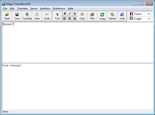Open the English target language dropdown
This screenshot has width=155, height=115.
140,19
